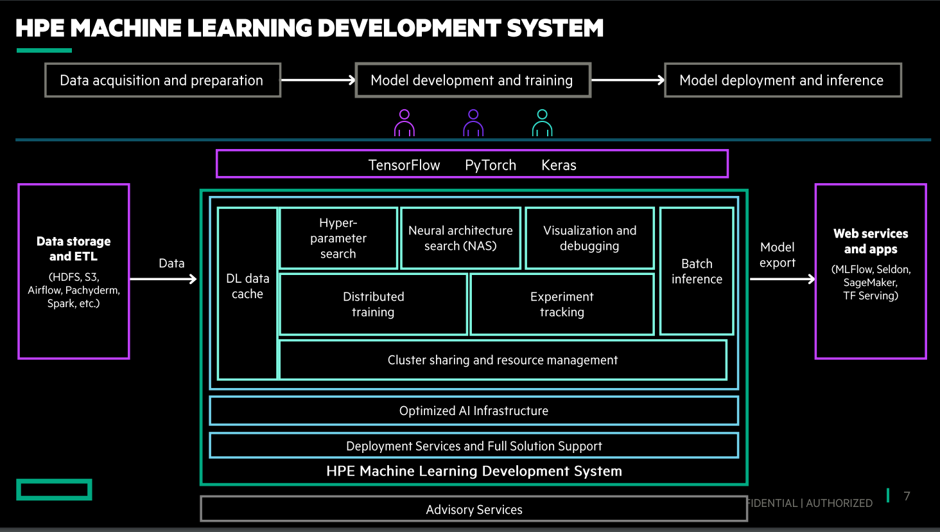Click the Data arrow pointing into the platform
The width and height of the screenshot is (940, 532).
(x=171, y=279)
